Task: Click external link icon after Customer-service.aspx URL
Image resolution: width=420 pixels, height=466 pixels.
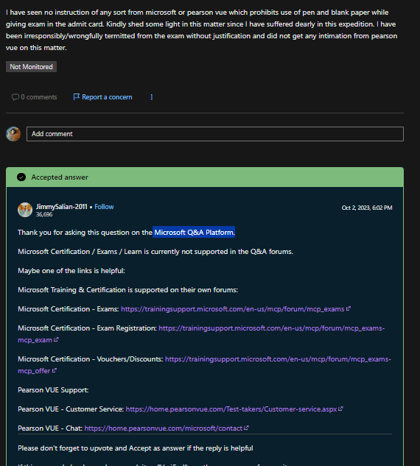Action: 340,409
